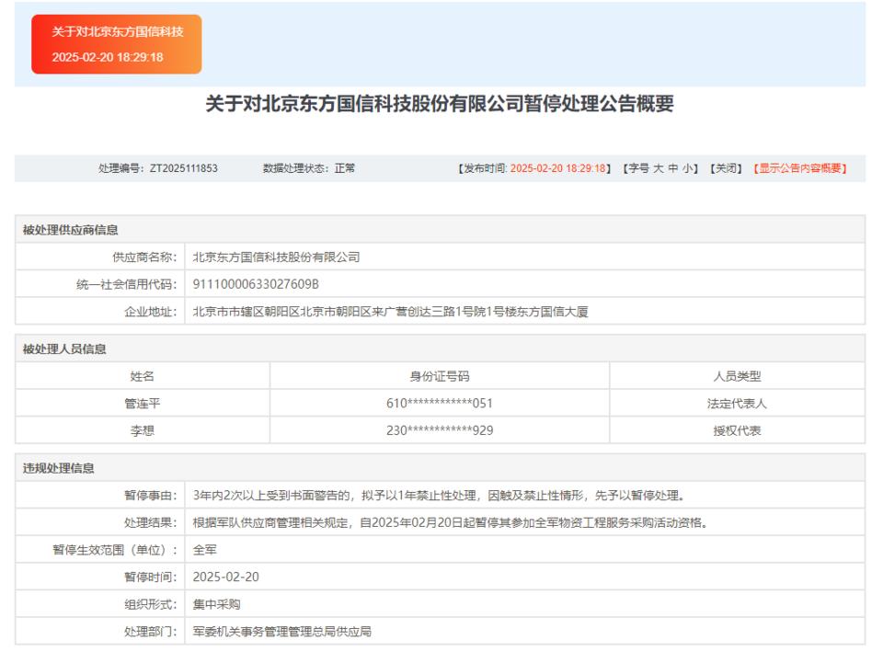
Task: Click processing number ZT2025111853
Action: tap(184, 168)
